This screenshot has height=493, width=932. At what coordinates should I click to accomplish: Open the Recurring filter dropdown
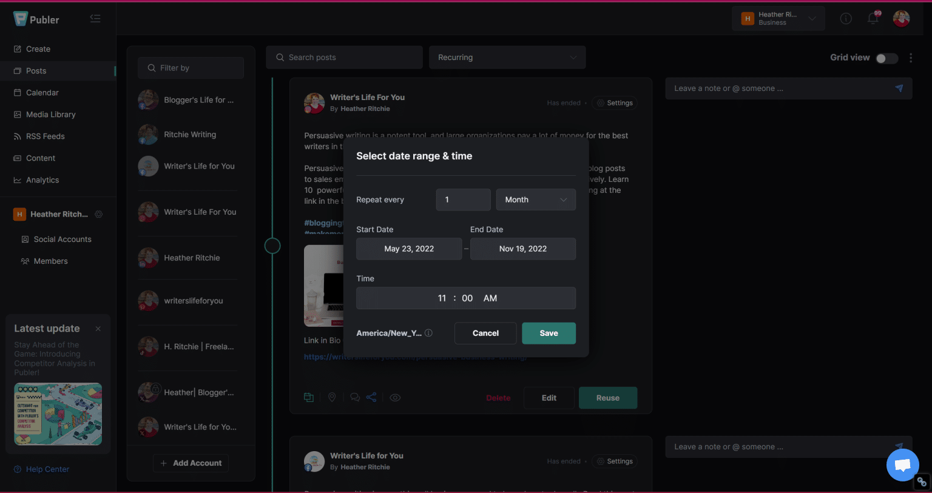pyautogui.click(x=507, y=58)
